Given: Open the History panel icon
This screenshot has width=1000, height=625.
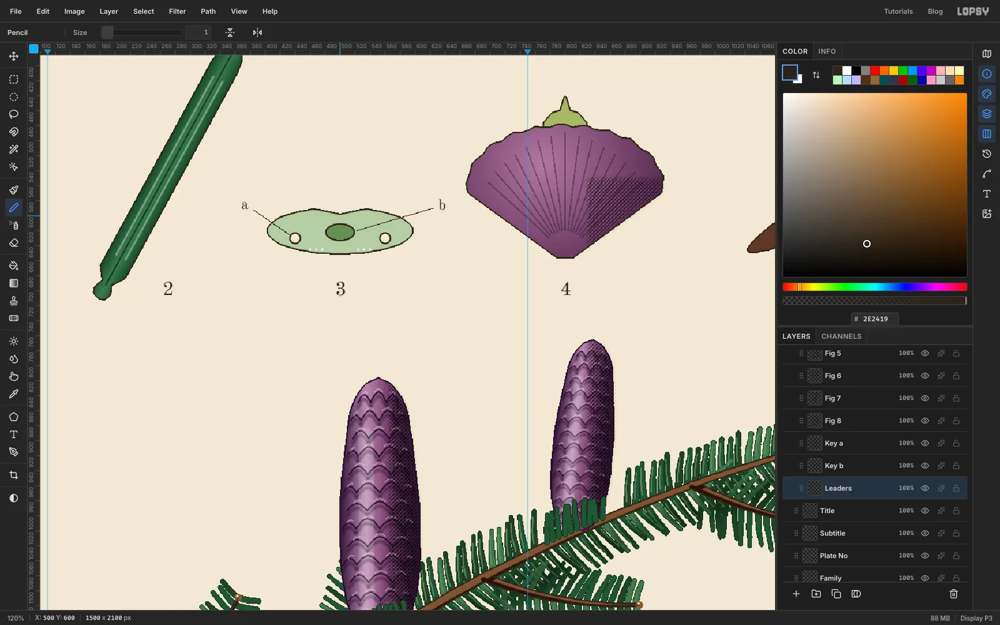Looking at the screenshot, I should click(x=987, y=154).
